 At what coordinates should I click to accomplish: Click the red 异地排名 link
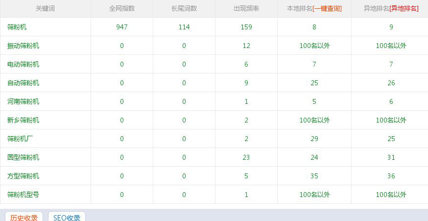404,9
